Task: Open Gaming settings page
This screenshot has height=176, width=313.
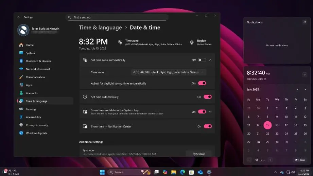Action: 45,109
